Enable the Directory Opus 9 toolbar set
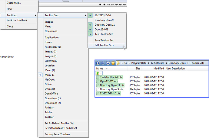Image resolution: width=209 pixels, height=138 pixels. [104, 20]
